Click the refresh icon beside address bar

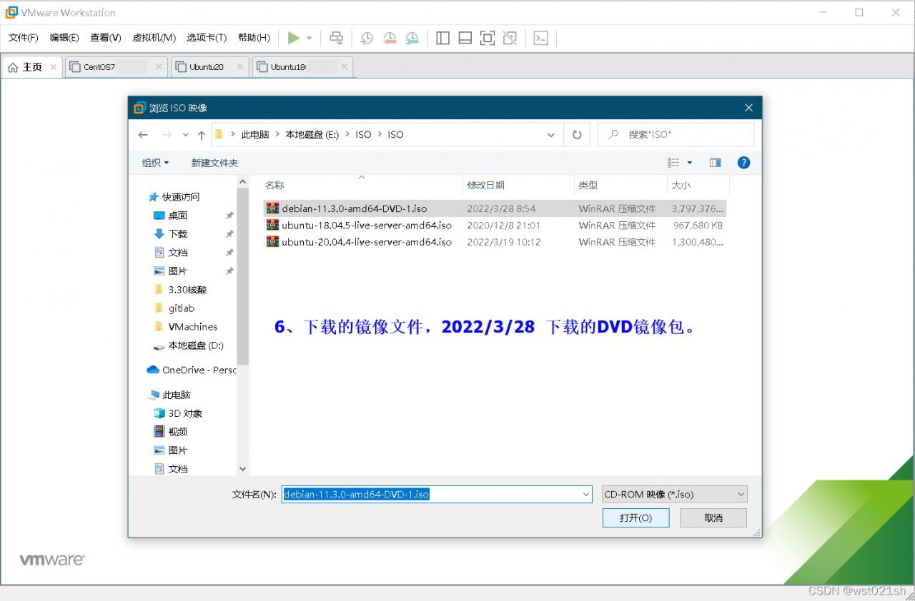pyautogui.click(x=577, y=134)
